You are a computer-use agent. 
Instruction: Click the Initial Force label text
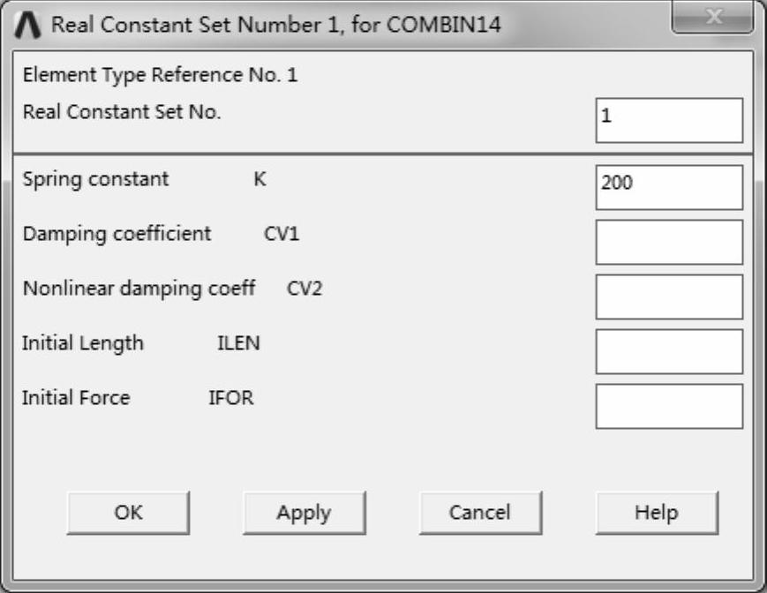76,398
